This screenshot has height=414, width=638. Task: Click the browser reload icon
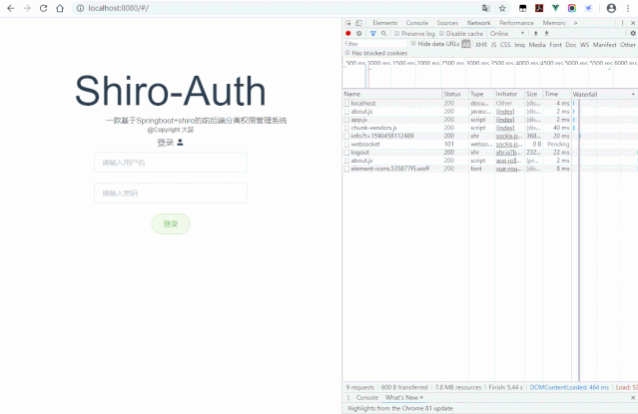tap(43, 8)
